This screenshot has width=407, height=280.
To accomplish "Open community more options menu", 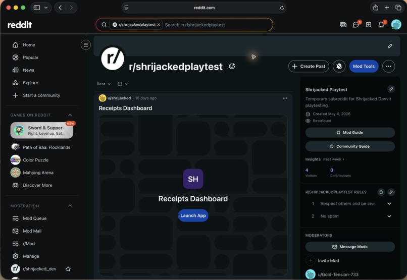I will coord(389,67).
